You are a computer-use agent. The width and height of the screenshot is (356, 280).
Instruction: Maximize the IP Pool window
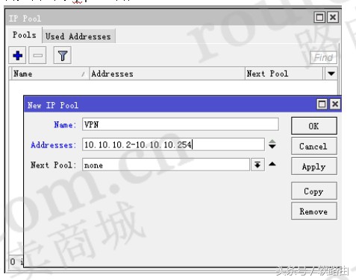(x=319, y=17)
